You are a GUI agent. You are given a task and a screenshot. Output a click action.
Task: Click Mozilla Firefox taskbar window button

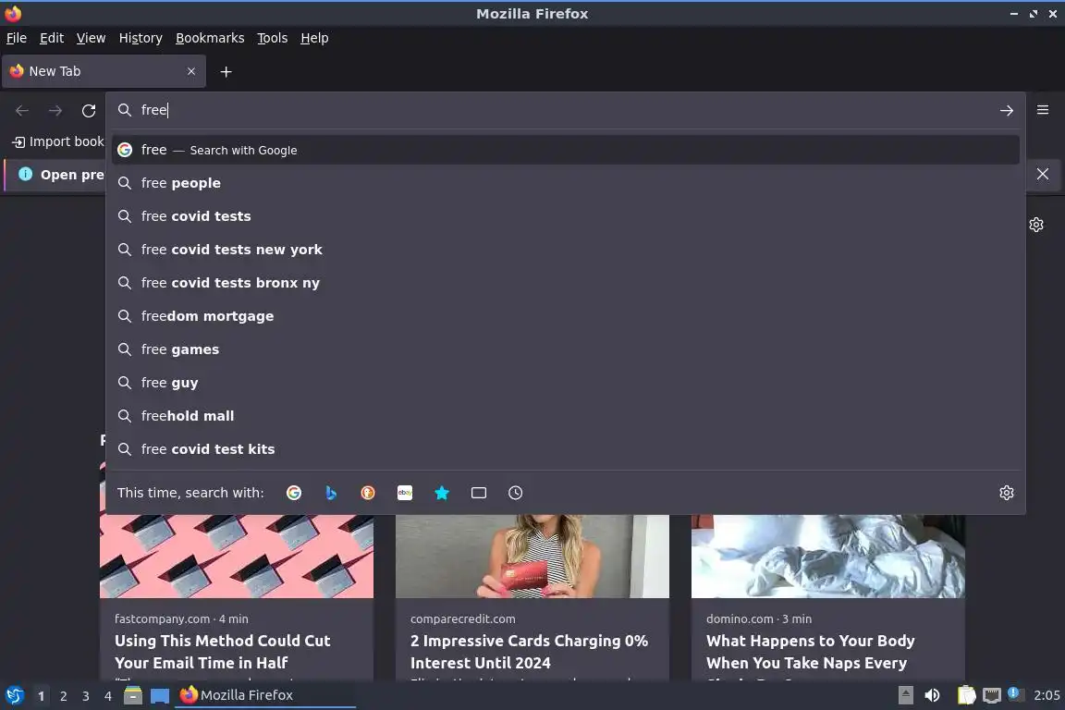pyautogui.click(x=265, y=695)
